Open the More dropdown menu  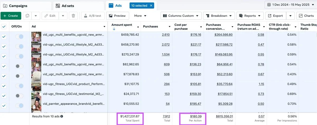coord(140,16)
